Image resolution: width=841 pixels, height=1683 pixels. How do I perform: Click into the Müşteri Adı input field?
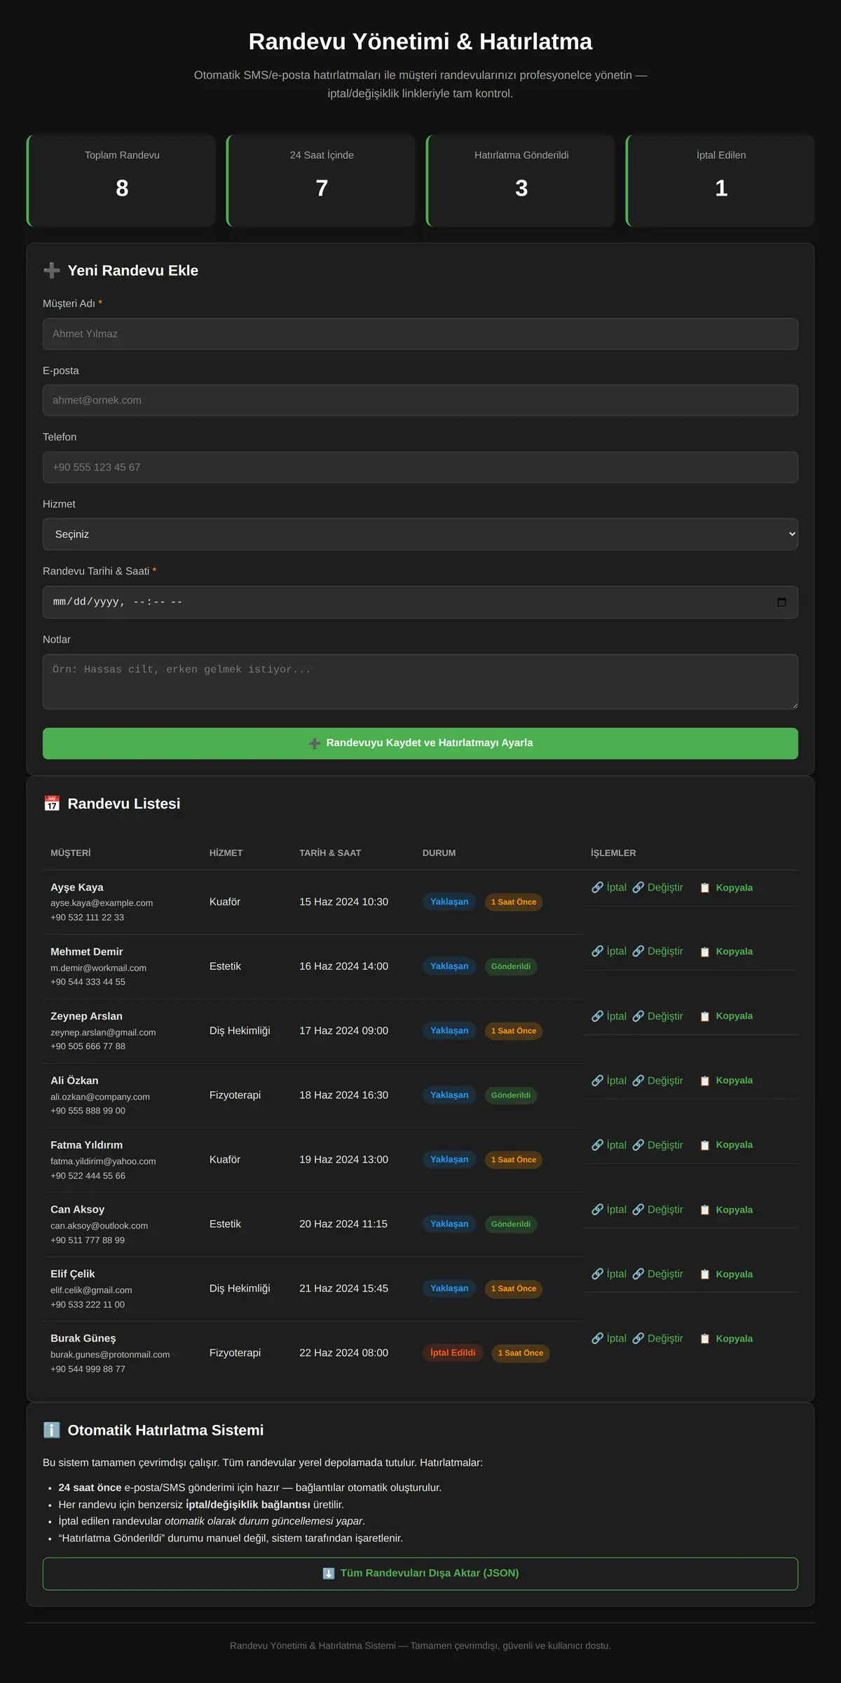click(420, 334)
